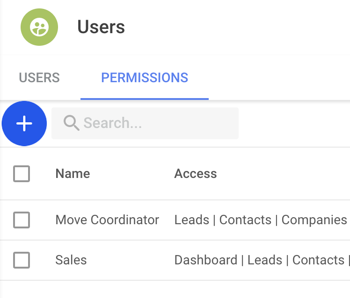
Task: Click the magnifier search icon
Action: click(72, 123)
